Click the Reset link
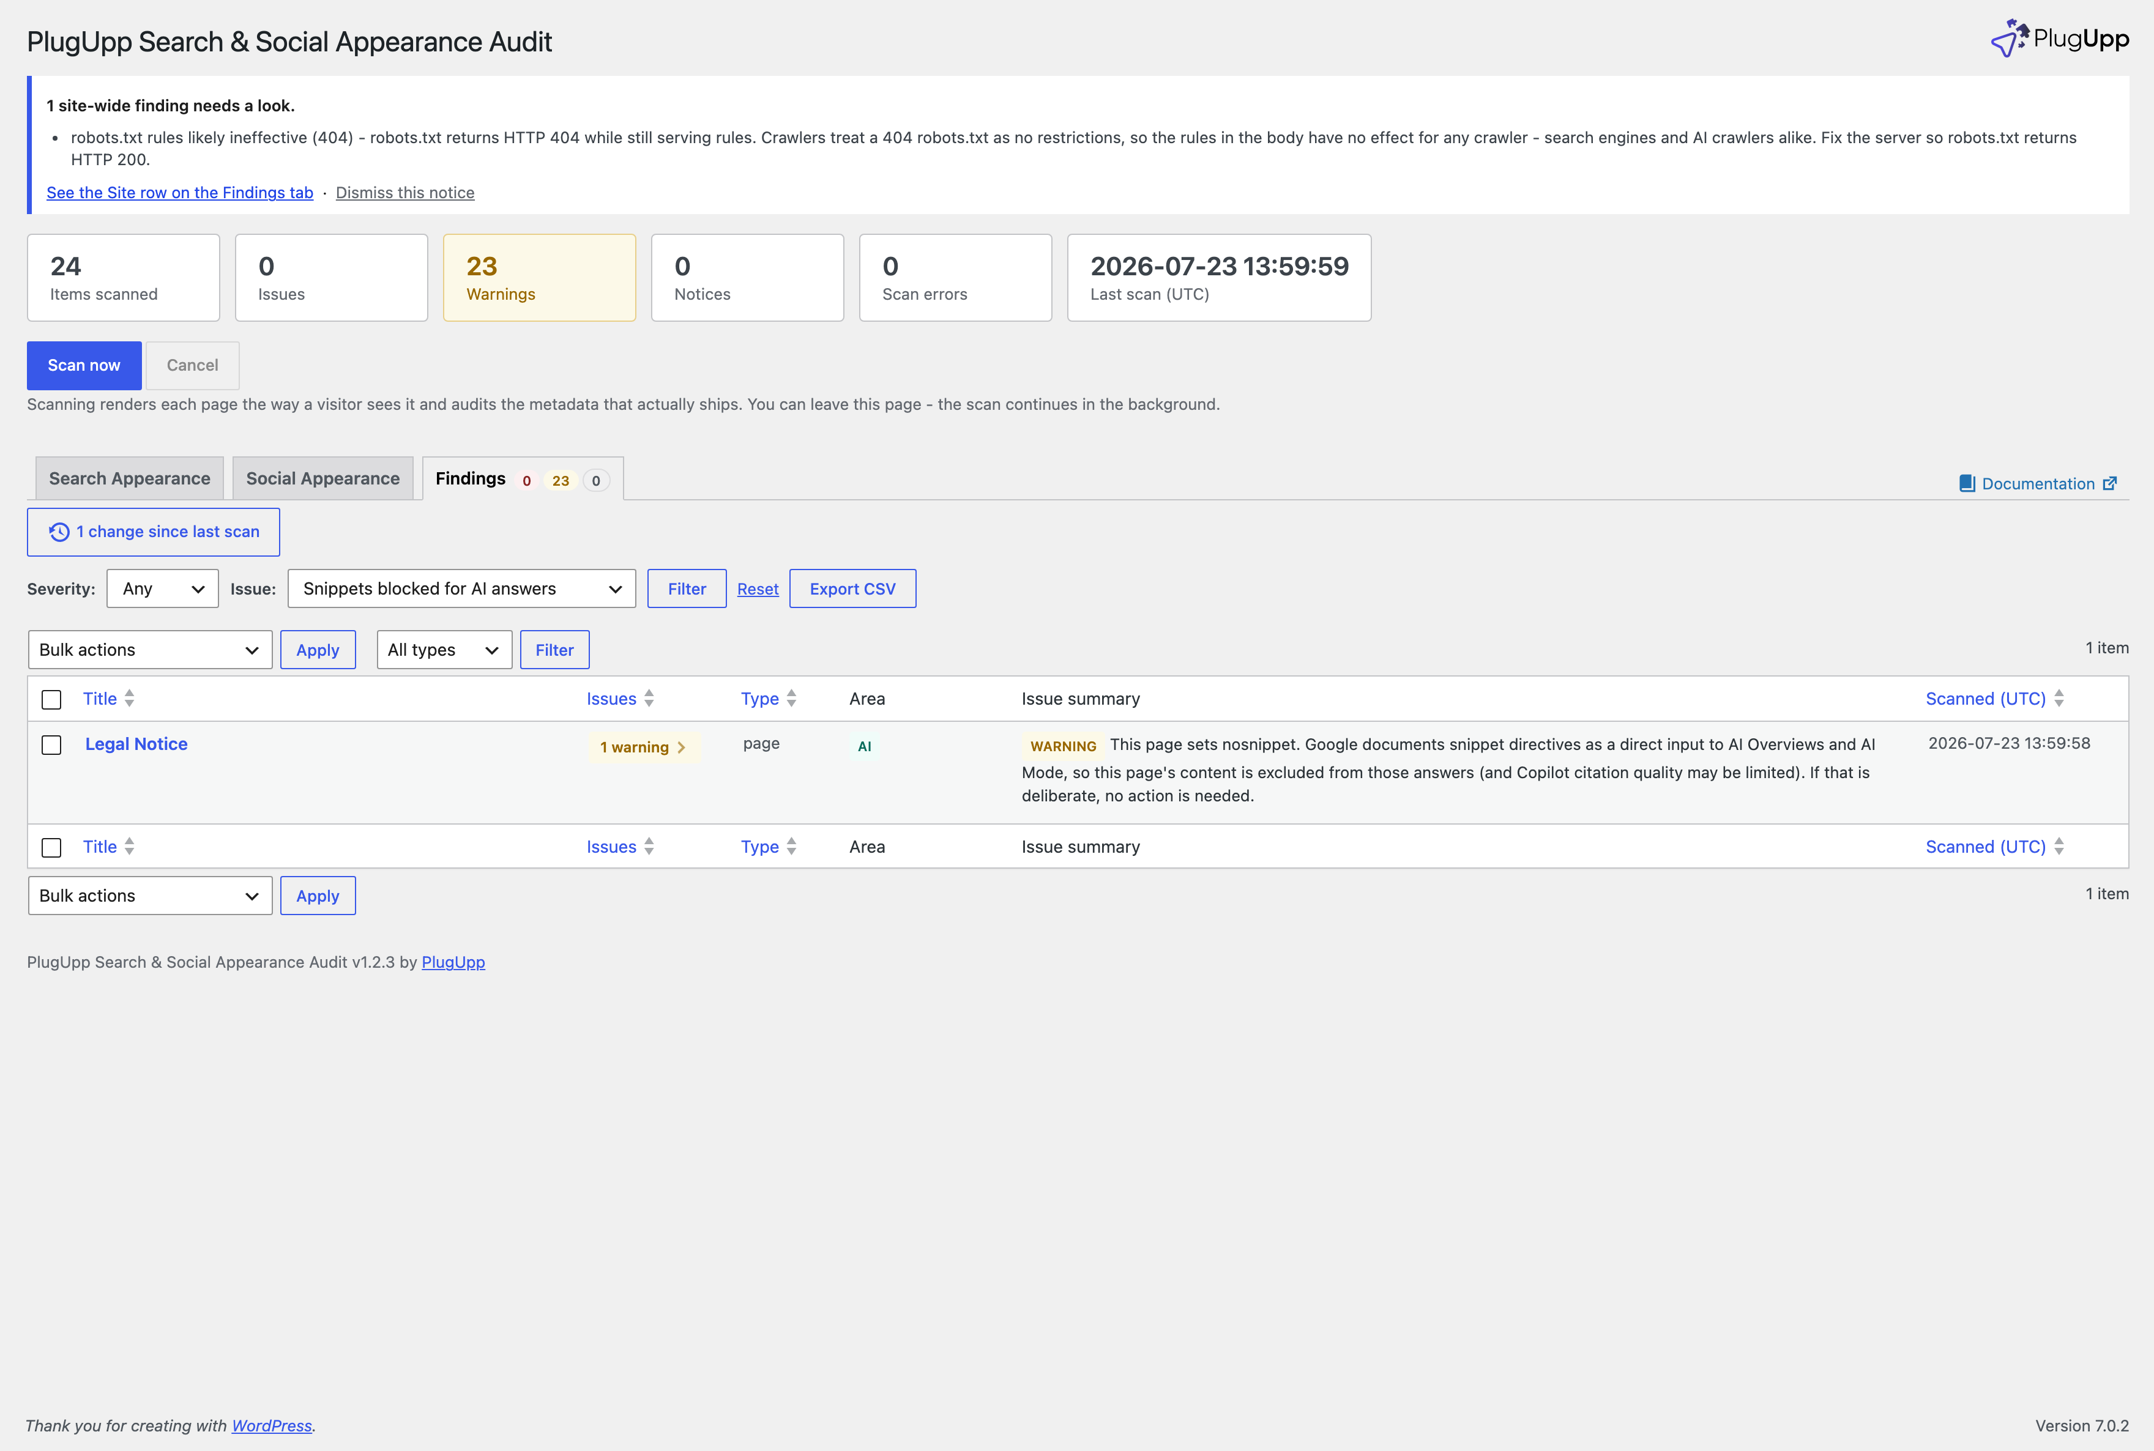The height and width of the screenshot is (1451, 2154). click(757, 590)
